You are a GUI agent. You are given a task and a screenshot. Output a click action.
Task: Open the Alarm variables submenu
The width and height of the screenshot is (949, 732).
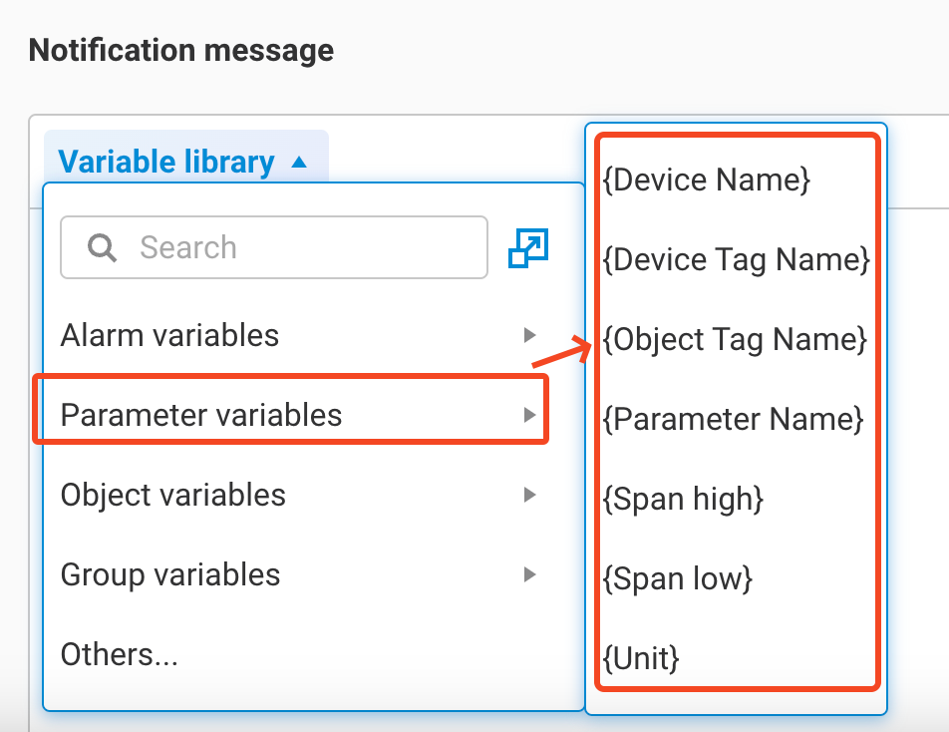[x=169, y=335]
